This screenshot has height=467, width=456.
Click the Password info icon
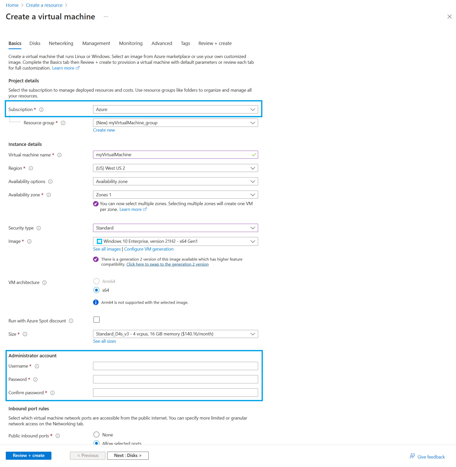pos(35,380)
